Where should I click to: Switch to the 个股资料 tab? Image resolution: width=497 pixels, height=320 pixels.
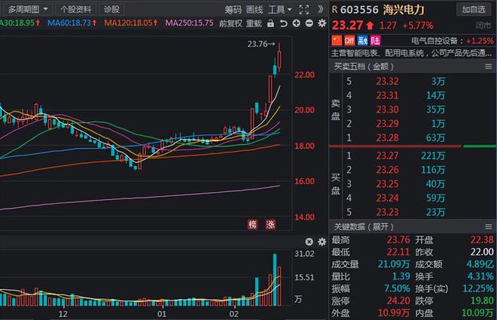(75, 9)
